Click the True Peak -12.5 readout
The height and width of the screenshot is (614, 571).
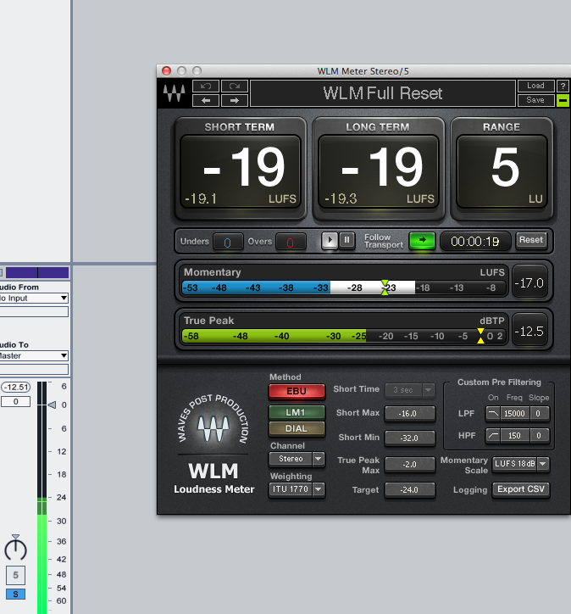pos(529,332)
